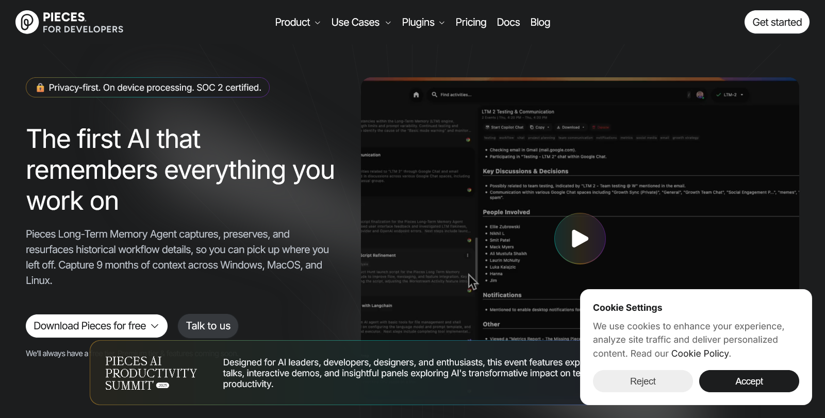Viewport: 825px width, 418px height.
Task: Click the Privacy-first SOC 2 certified badge
Action: [x=147, y=88]
